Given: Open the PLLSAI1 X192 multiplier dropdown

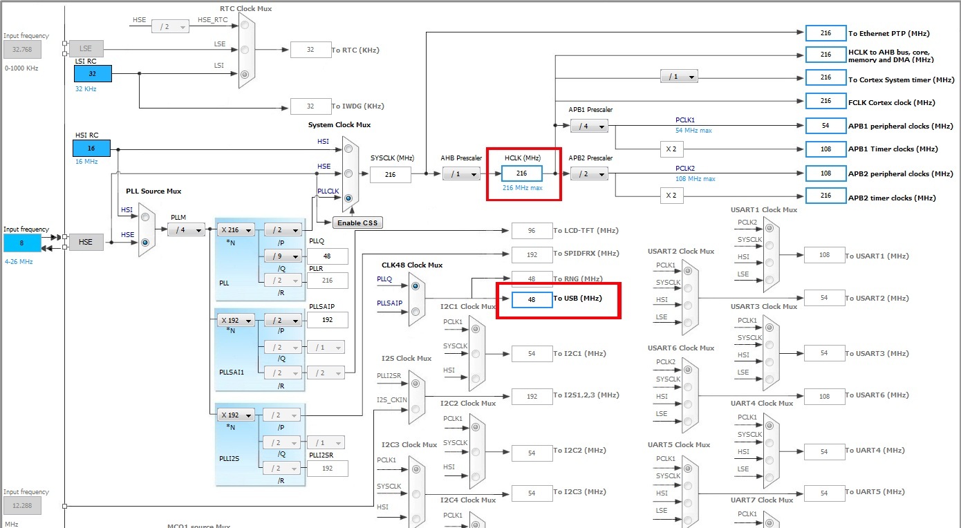Looking at the screenshot, I should [234, 319].
